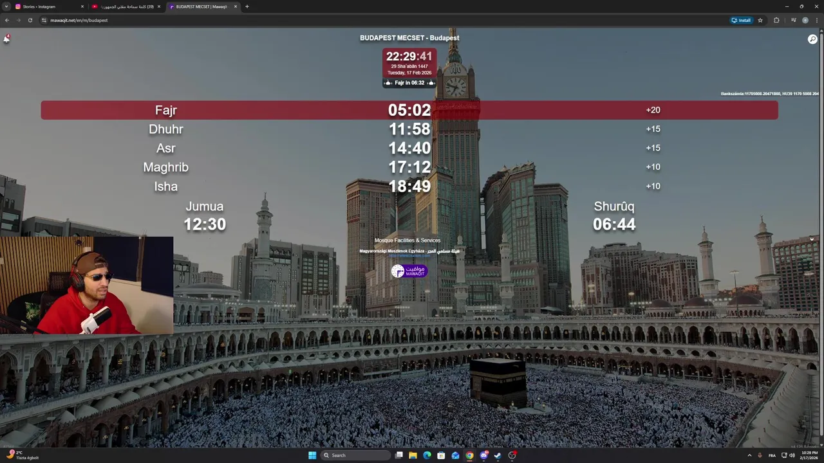Open the taskbar clock showing 10:29 PM

(809, 455)
